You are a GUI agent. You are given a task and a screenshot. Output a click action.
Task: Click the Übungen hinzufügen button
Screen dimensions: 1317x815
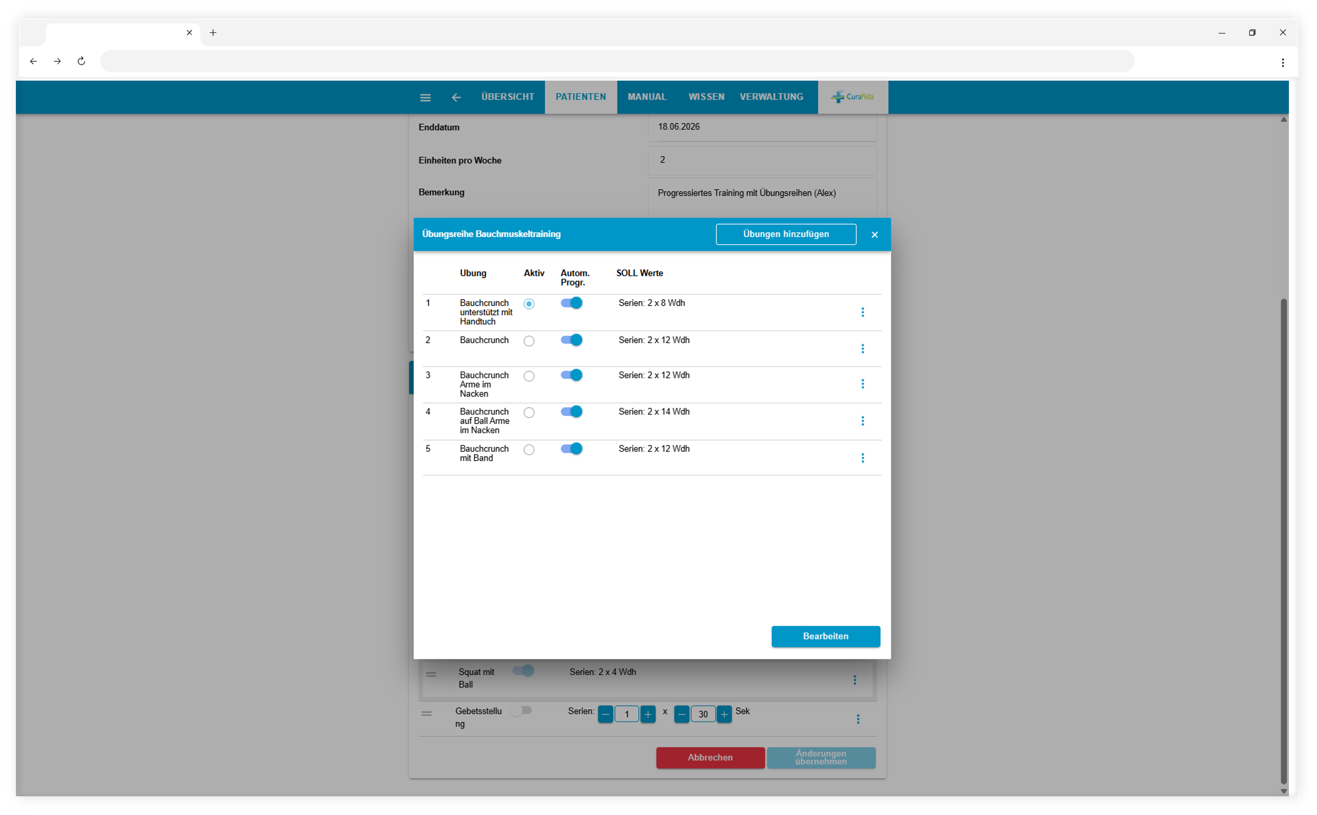coord(785,235)
